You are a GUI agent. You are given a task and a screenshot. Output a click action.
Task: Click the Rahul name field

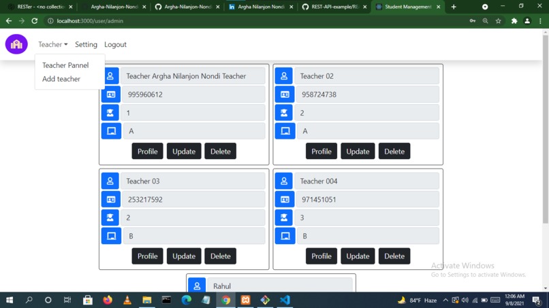pyautogui.click(x=280, y=286)
